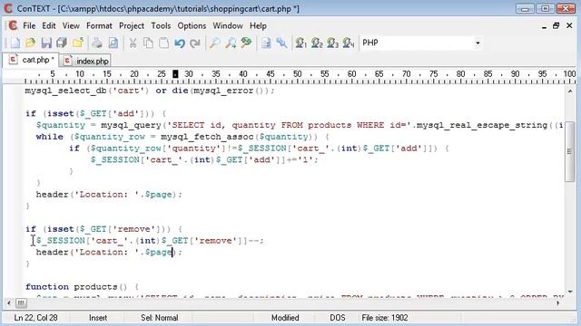Click ConTEXT logo in menu bar

point(13,25)
